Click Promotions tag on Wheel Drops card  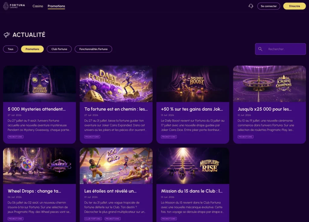(16, 219)
